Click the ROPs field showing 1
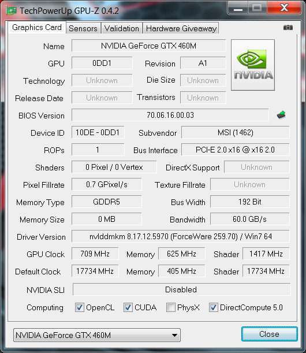 (98, 150)
